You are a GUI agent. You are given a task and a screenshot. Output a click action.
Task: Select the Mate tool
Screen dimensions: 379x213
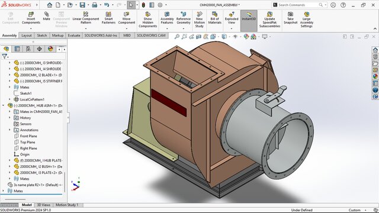[46, 16]
